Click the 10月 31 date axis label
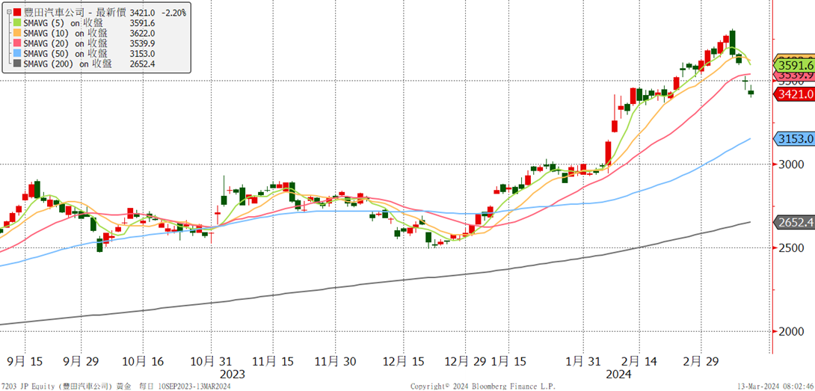 click(x=211, y=360)
